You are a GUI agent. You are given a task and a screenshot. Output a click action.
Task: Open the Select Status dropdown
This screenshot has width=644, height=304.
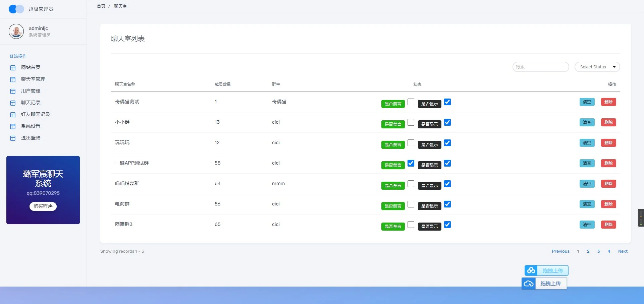point(597,67)
